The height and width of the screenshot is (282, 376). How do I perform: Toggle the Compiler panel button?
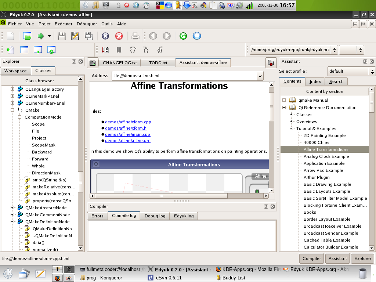[311, 258]
